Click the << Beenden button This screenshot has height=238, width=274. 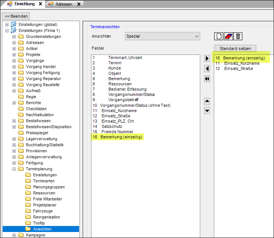coord(15,16)
